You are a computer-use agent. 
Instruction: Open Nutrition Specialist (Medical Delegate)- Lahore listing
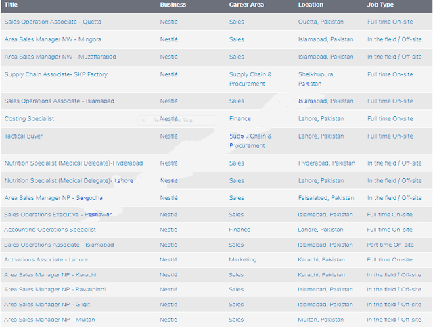click(68, 181)
